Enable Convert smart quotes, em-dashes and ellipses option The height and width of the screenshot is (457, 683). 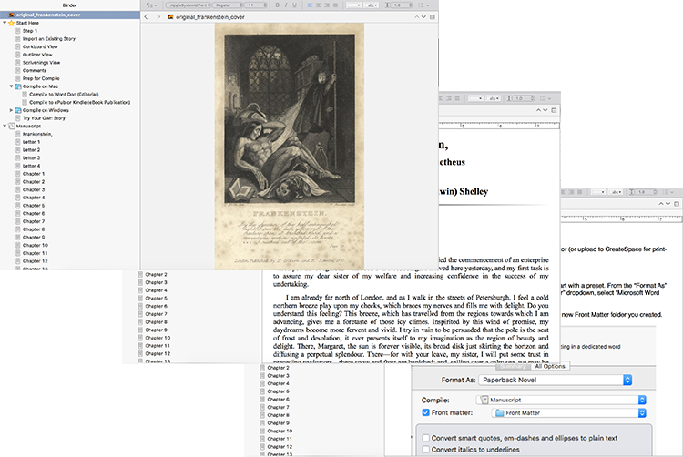pos(426,438)
